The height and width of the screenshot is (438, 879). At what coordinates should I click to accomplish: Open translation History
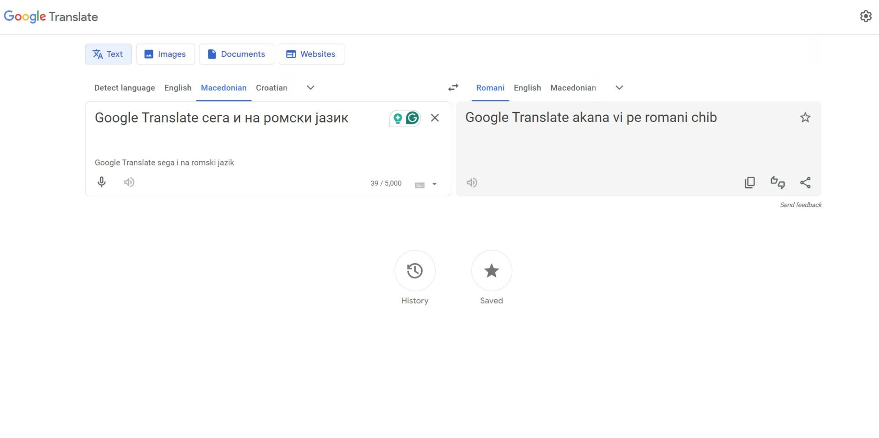tap(415, 270)
